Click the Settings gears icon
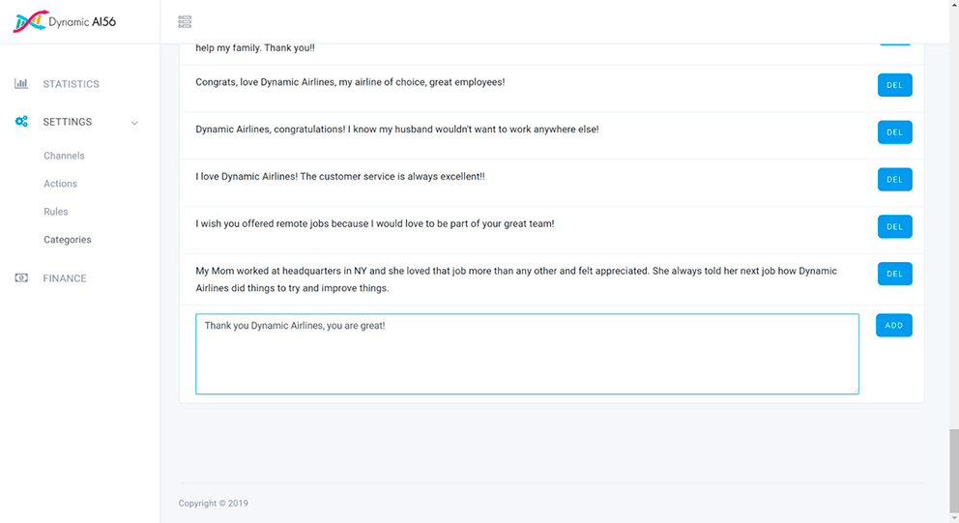This screenshot has width=959, height=523. [21, 122]
